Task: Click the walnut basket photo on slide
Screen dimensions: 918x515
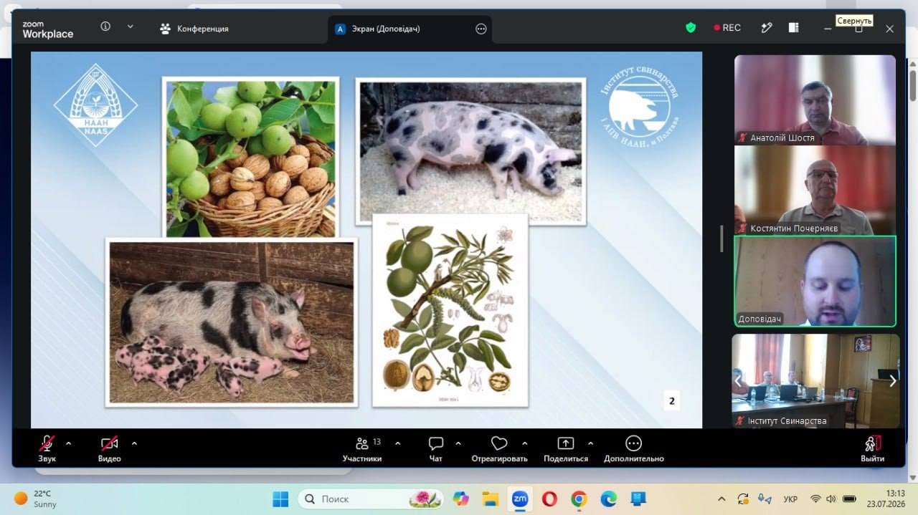Action: [250, 158]
